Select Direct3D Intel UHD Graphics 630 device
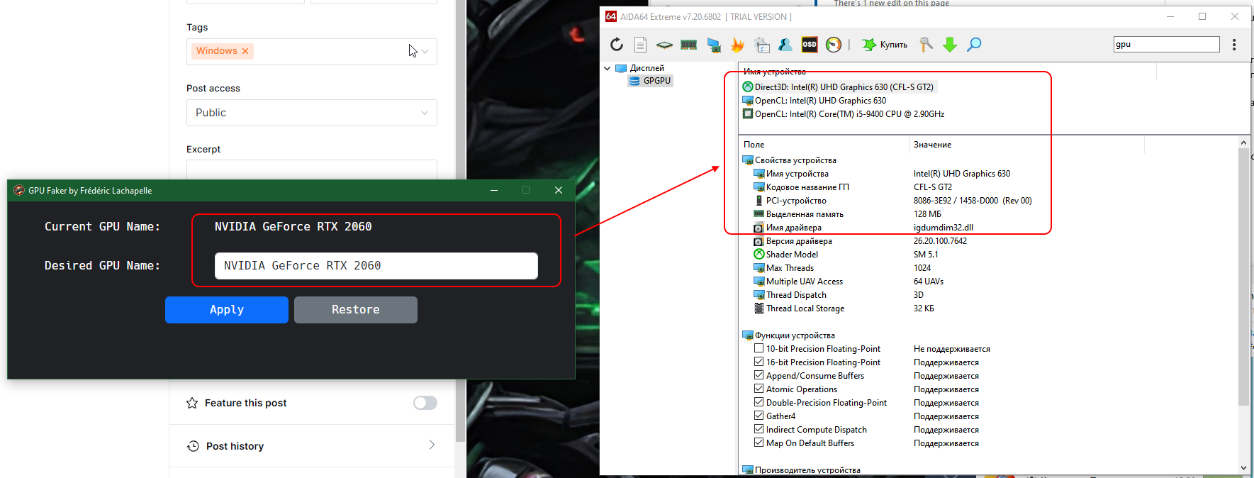1254x478 pixels. tap(839, 87)
